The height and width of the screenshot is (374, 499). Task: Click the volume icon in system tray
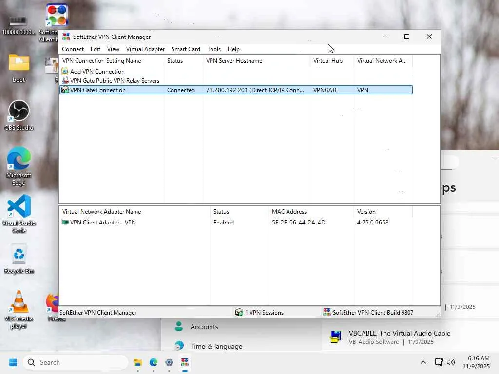[451, 362]
